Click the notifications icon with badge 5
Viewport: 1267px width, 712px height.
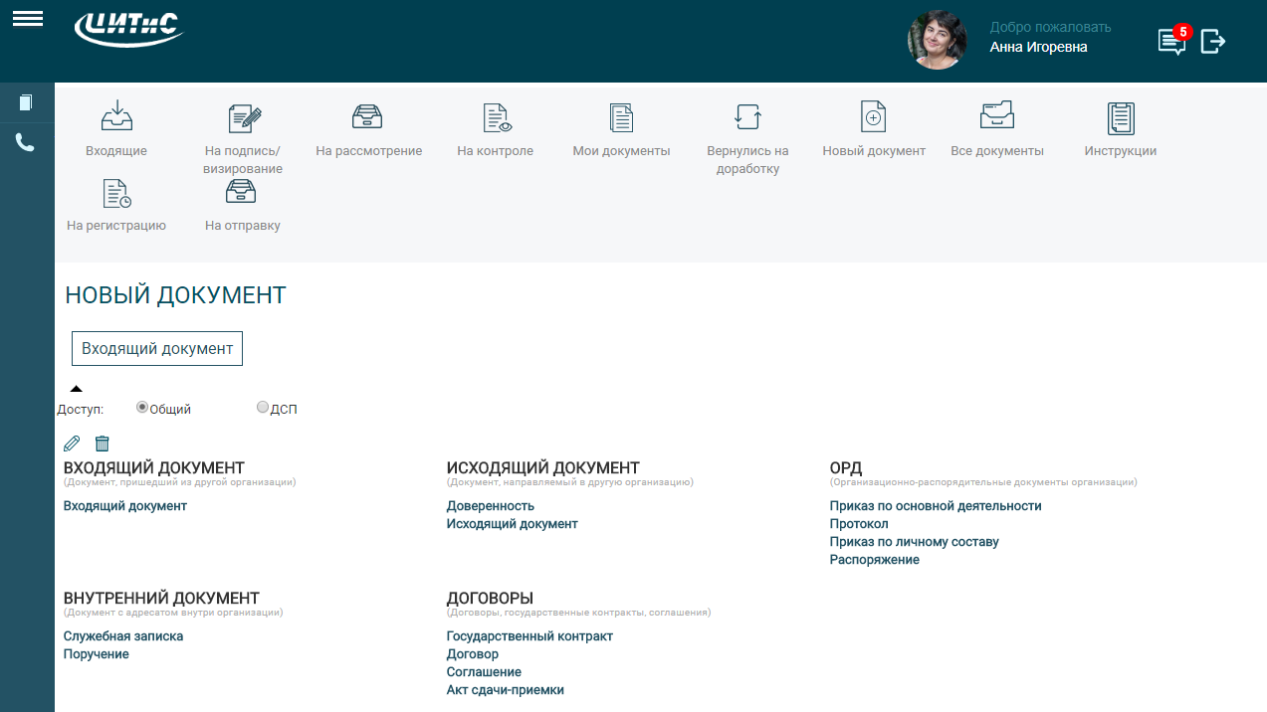click(x=1171, y=41)
